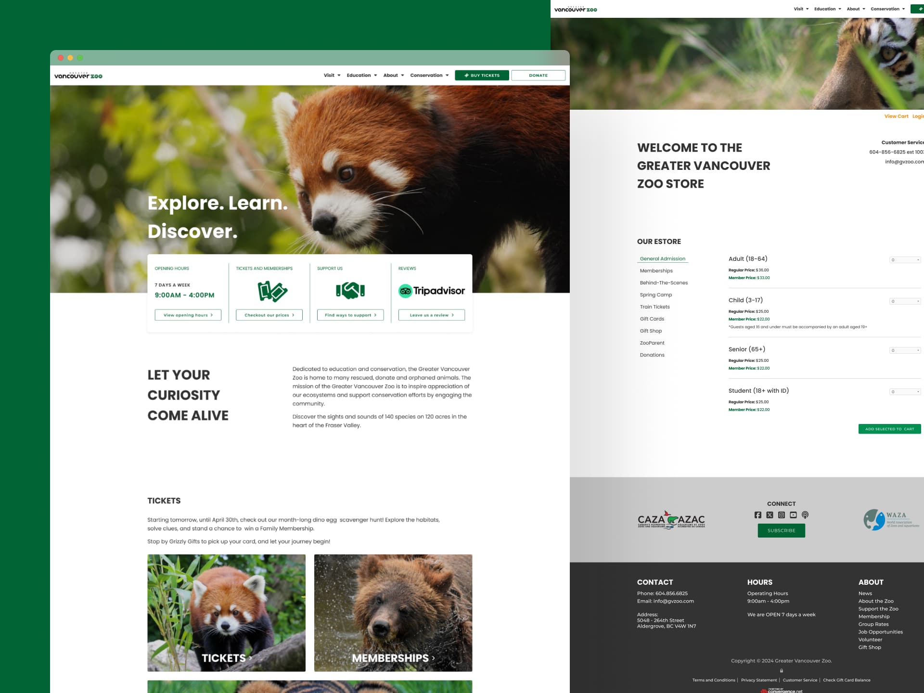This screenshot has width=924, height=693.
Task: Click the BUY TICKETS button in navbar
Action: click(x=482, y=75)
